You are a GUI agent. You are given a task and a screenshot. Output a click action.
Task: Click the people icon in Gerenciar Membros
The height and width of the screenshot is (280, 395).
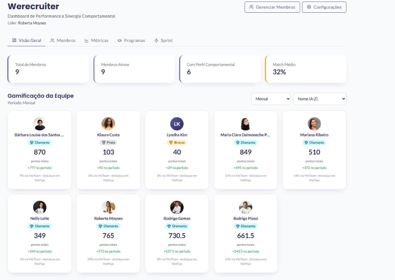pos(251,7)
